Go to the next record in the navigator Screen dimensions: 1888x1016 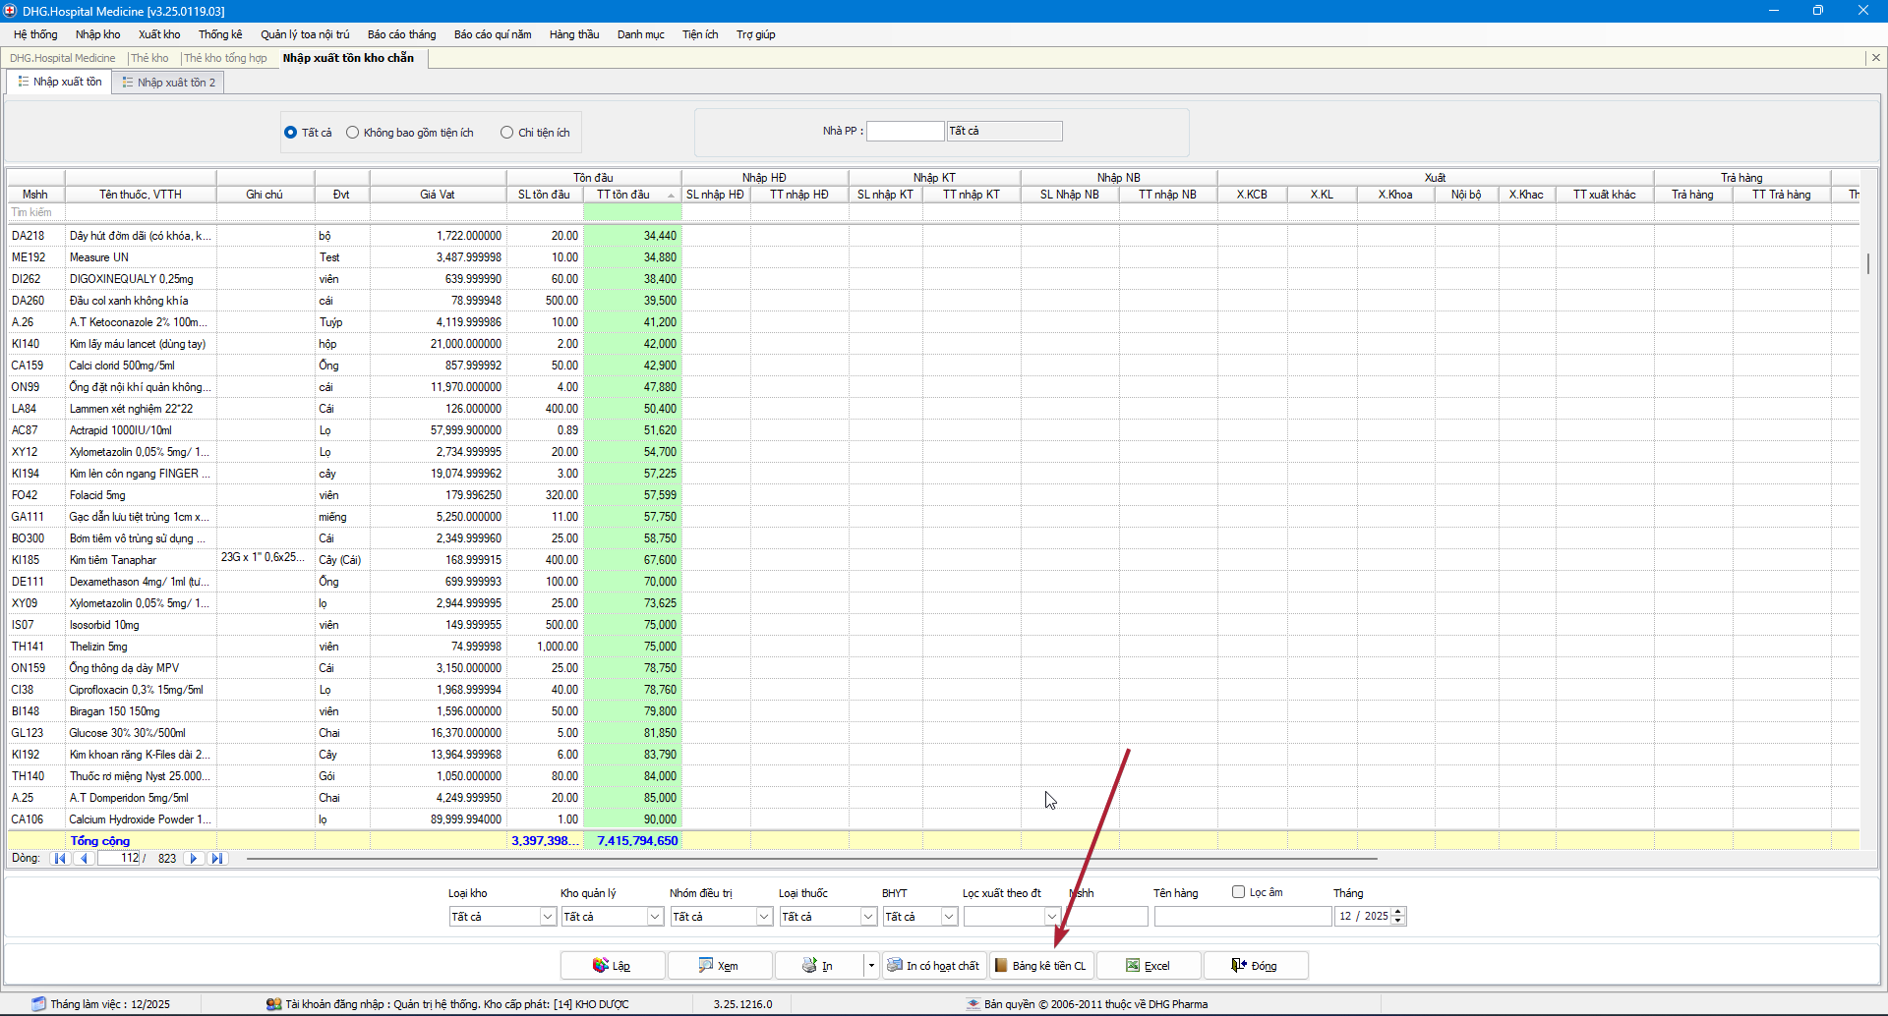(x=194, y=859)
